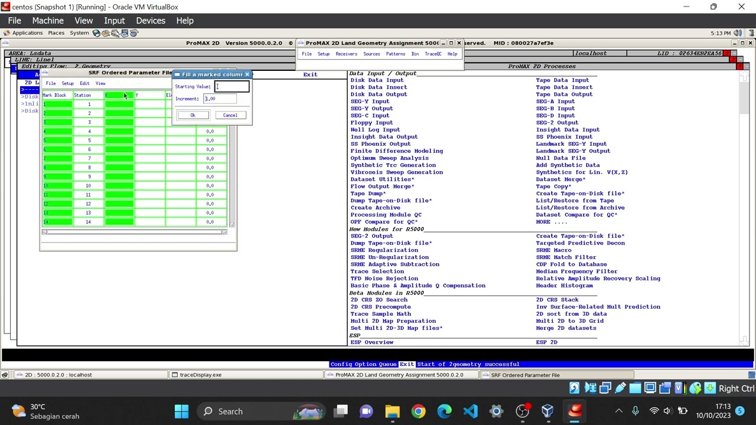Open Bin menu in Land Geometry Assignment
Image resolution: width=756 pixels, height=425 pixels.
pyautogui.click(x=415, y=54)
